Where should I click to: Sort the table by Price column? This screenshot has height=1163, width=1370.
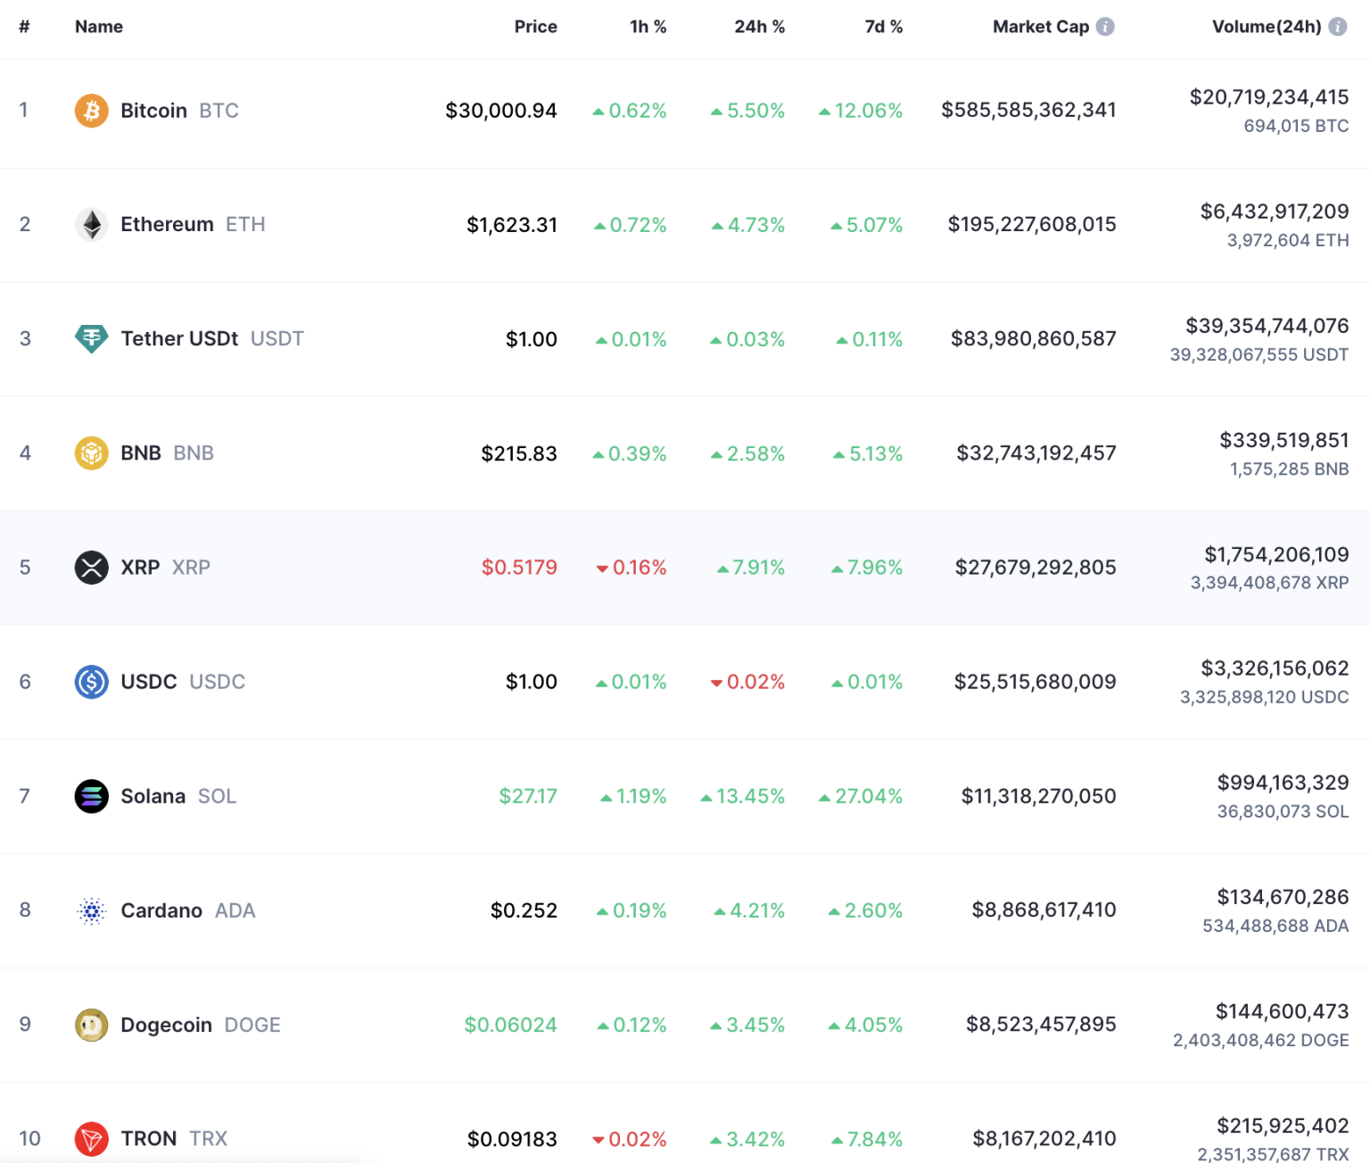[x=535, y=26]
